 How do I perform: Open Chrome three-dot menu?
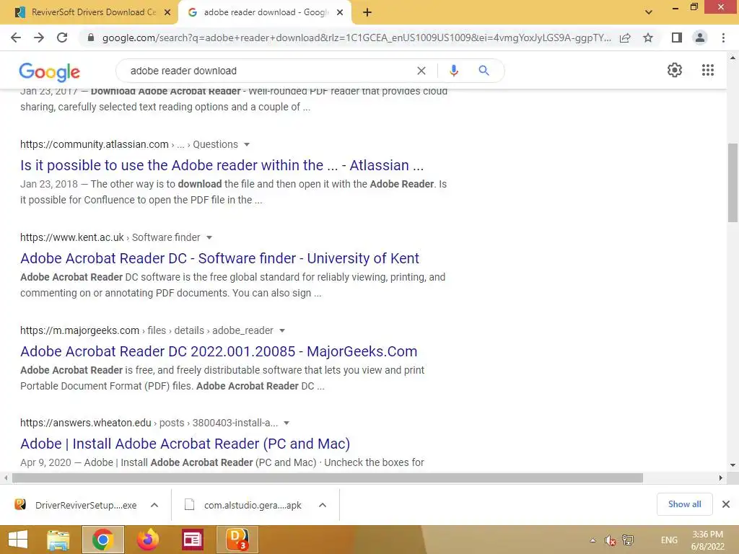tap(723, 38)
